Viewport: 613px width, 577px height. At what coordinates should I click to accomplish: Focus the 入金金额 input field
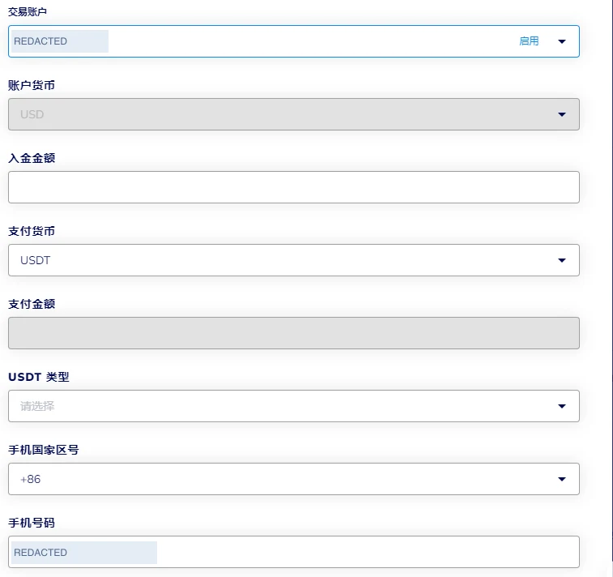click(294, 187)
